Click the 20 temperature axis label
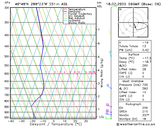The width and height of the screenshot is (163, 126). (75, 121)
